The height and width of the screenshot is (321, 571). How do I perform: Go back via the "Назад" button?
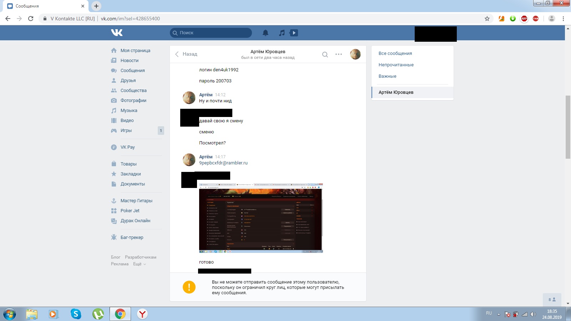pyautogui.click(x=186, y=54)
